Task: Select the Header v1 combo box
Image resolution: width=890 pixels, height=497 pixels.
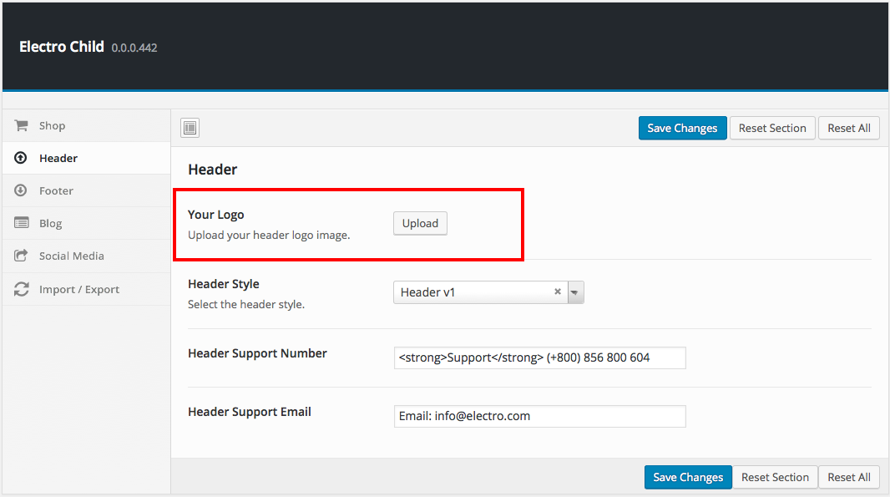Action: [488, 292]
